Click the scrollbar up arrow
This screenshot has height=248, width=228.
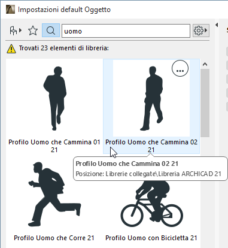(205, 64)
